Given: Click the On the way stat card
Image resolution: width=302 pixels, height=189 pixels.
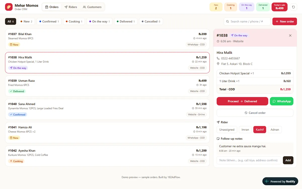Looking at the screenshot, I should [246, 7].
